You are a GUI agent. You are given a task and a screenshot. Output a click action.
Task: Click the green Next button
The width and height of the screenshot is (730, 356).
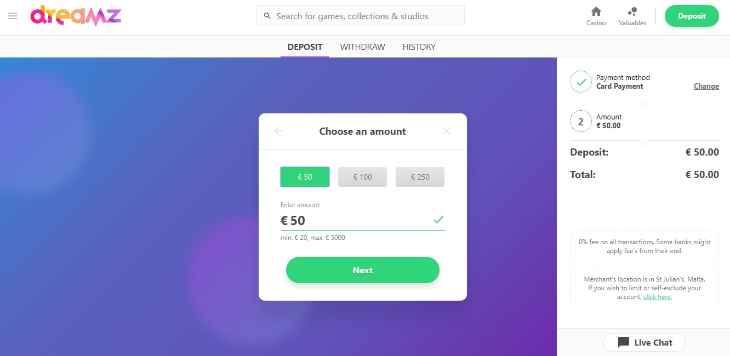pos(363,270)
